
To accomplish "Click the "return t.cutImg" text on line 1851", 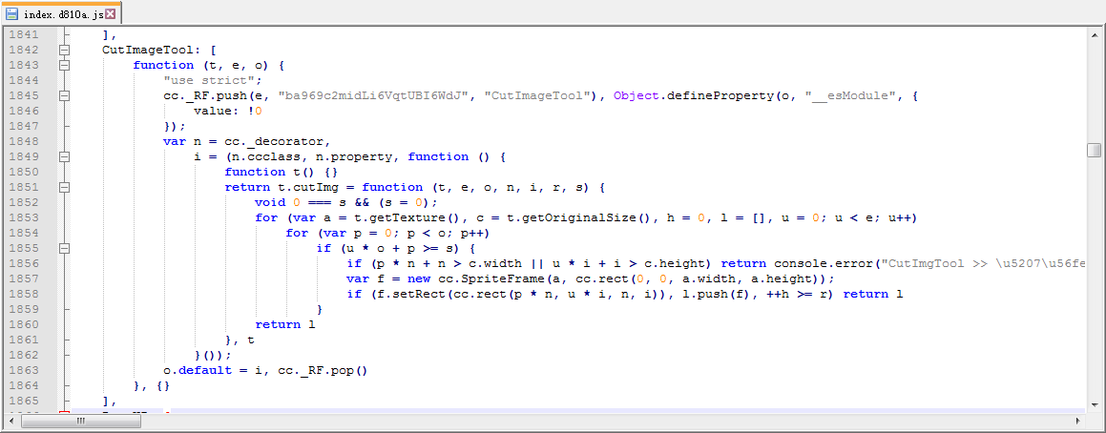I will click(x=282, y=188).
